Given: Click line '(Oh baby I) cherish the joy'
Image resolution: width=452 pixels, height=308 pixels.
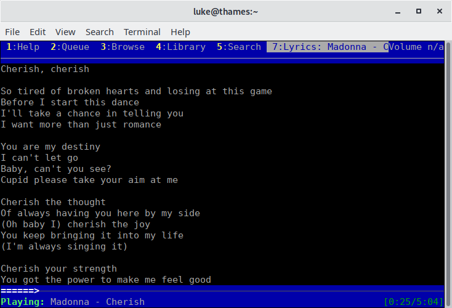Looking at the screenshot, I should point(76,224).
